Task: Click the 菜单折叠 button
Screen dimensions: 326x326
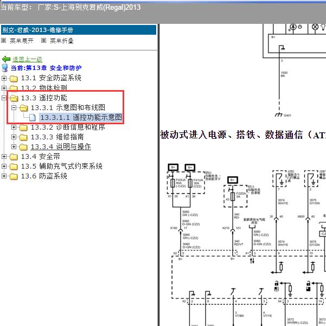Action: click(x=62, y=41)
